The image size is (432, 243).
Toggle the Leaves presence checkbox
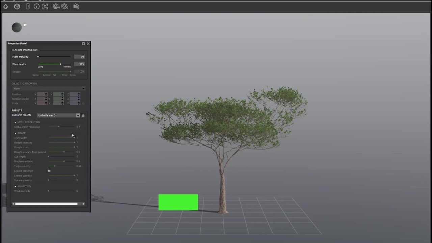click(x=49, y=171)
